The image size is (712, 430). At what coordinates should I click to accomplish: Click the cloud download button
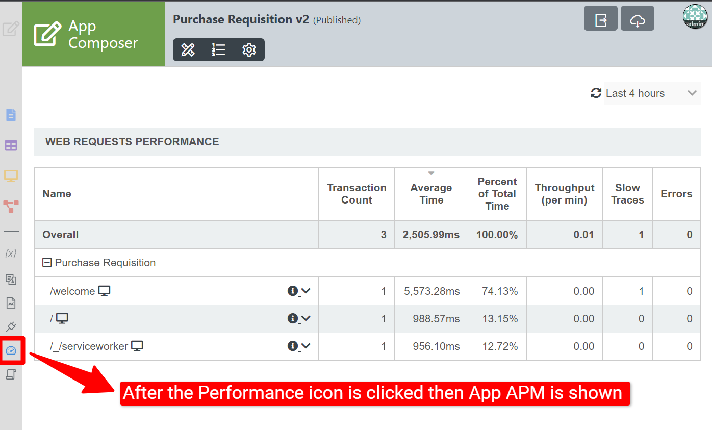[x=638, y=20]
